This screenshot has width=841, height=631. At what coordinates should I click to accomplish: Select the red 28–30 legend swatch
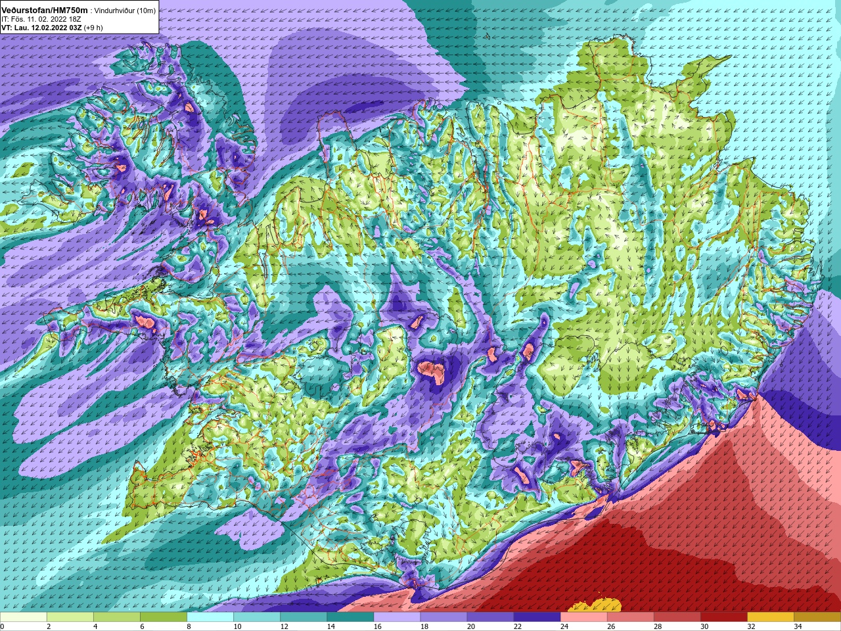coord(677,617)
